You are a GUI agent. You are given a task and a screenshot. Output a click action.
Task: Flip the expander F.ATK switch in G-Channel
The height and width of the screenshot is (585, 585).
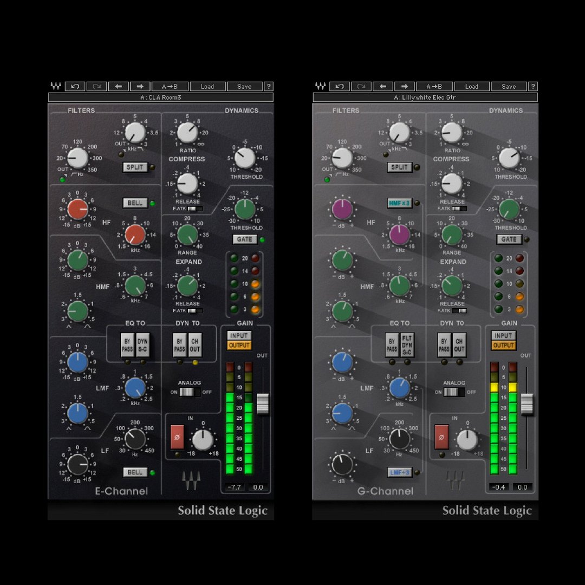[x=459, y=310]
